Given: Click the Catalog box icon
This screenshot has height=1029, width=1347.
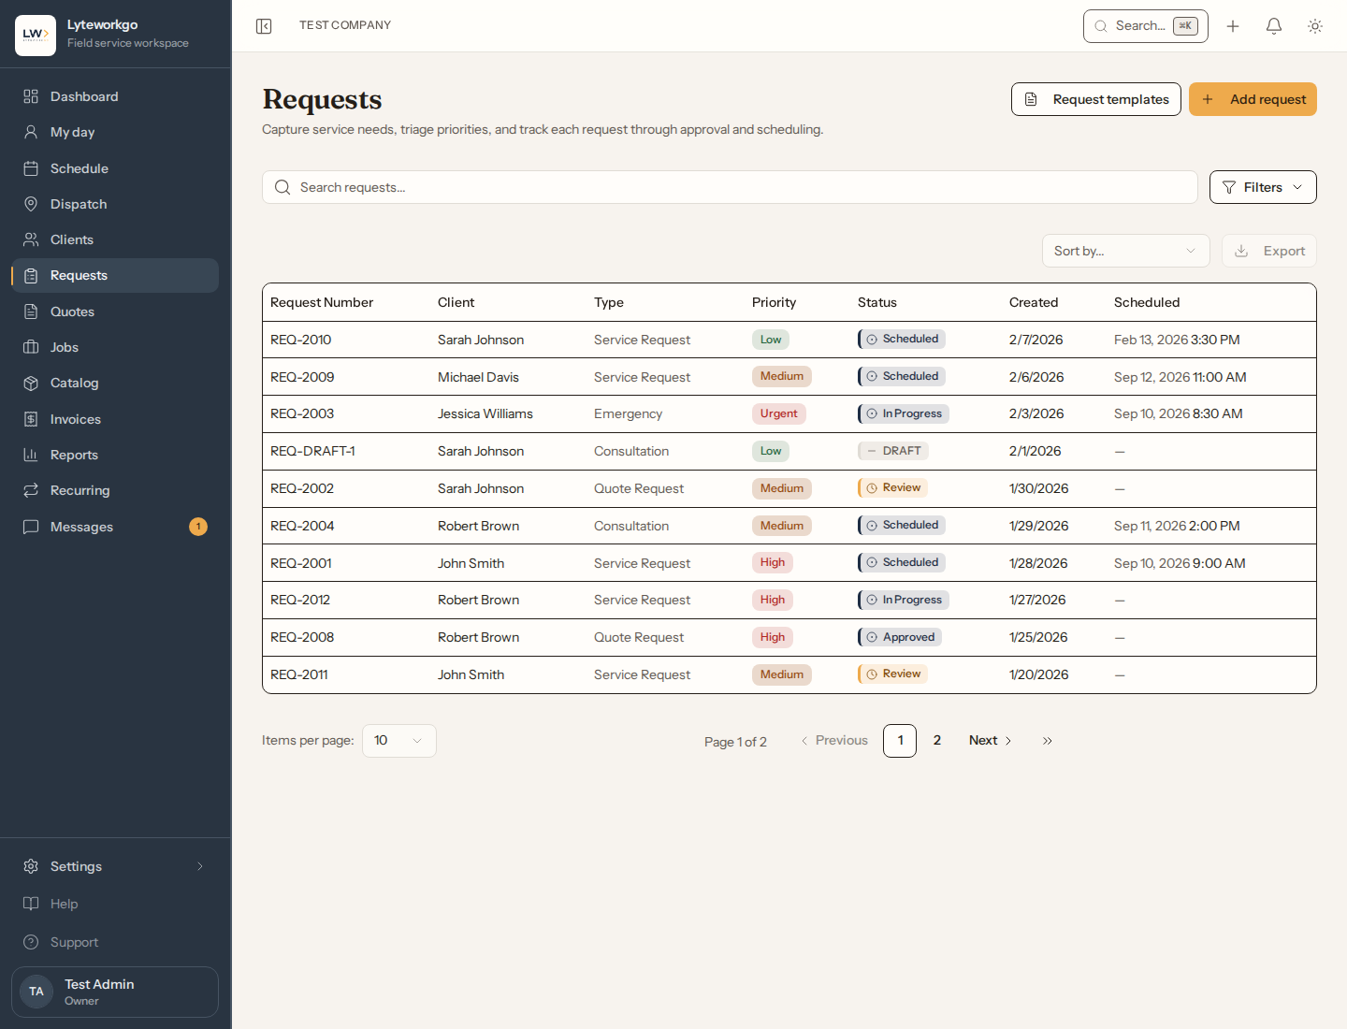Looking at the screenshot, I should tap(31, 383).
